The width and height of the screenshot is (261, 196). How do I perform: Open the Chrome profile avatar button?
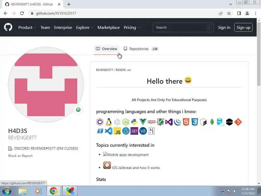(247, 13)
